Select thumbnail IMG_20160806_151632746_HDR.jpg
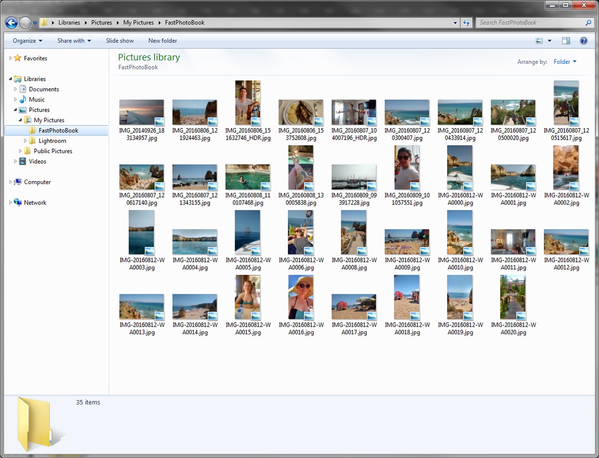599x458 pixels. [248, 103]
